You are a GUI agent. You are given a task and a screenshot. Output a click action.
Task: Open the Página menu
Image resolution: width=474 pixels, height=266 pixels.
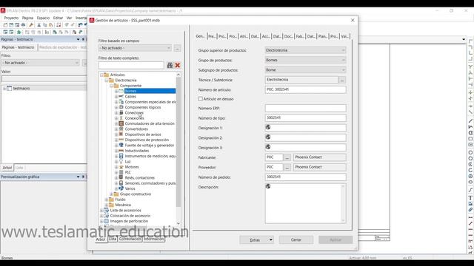pyautogui.click(x=27, y=18)
